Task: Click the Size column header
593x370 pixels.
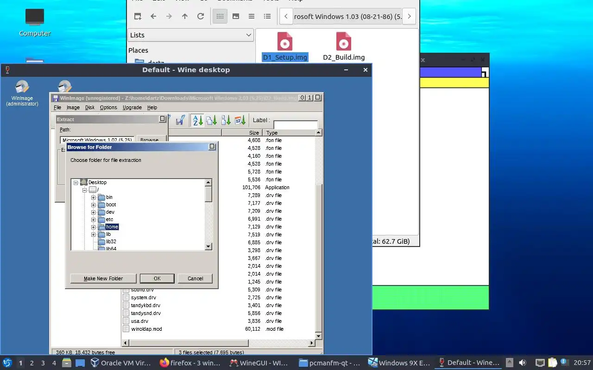Action: click(241, 133)
